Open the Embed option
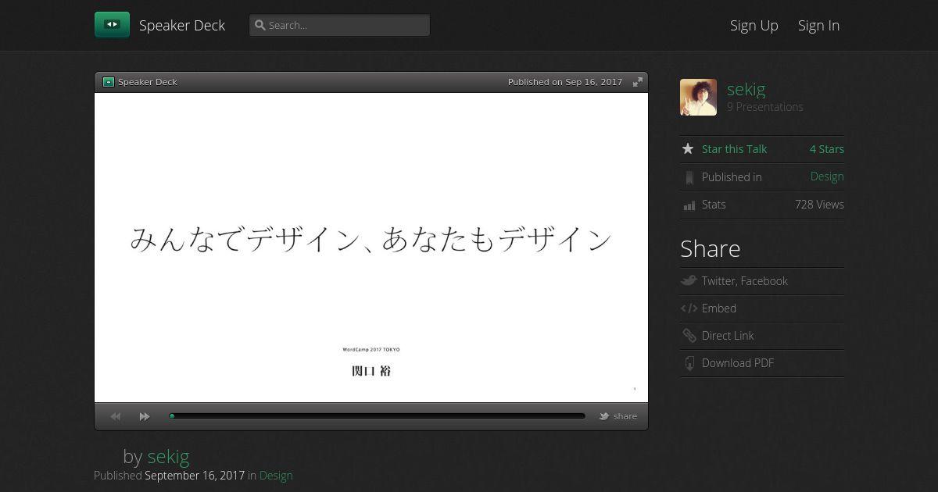938x492 pixels. click(719, 308)
